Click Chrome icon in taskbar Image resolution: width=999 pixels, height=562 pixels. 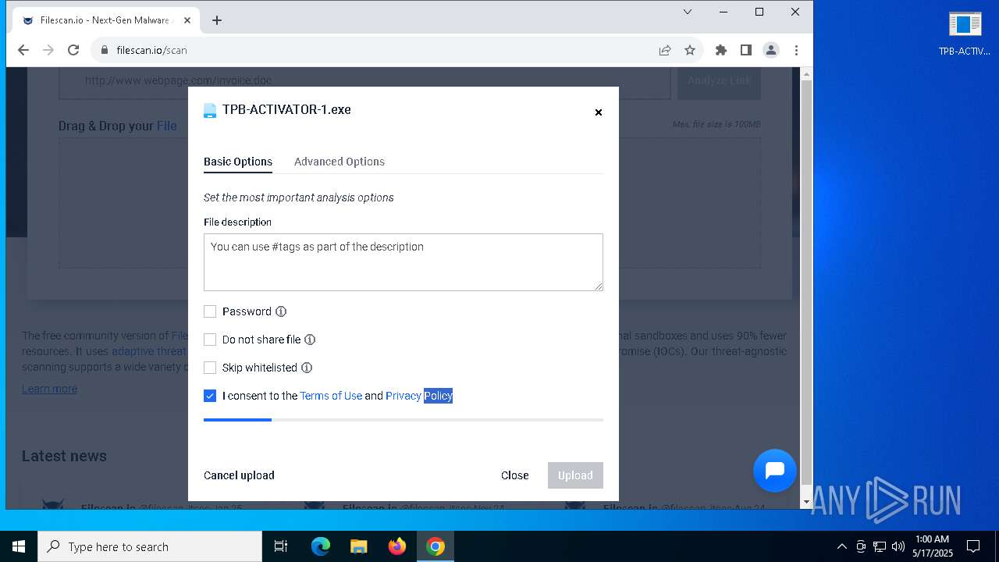tap(436, 546)
